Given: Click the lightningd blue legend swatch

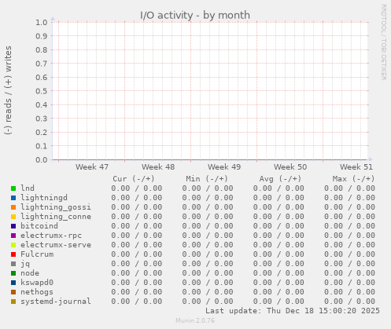Looking at the screenshot, I should click(x=13, y=198).
